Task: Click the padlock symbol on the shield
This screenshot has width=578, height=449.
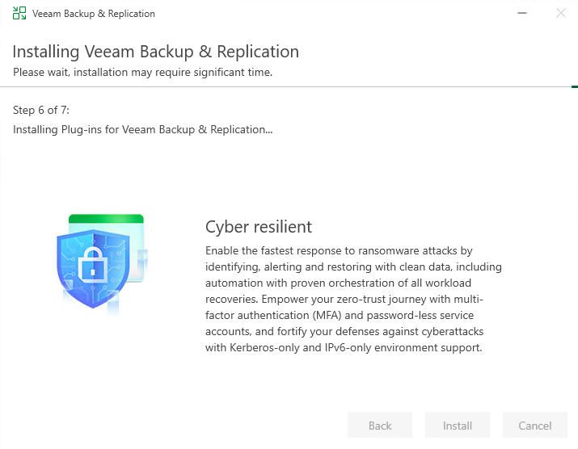Action: [x=95, y=263]
